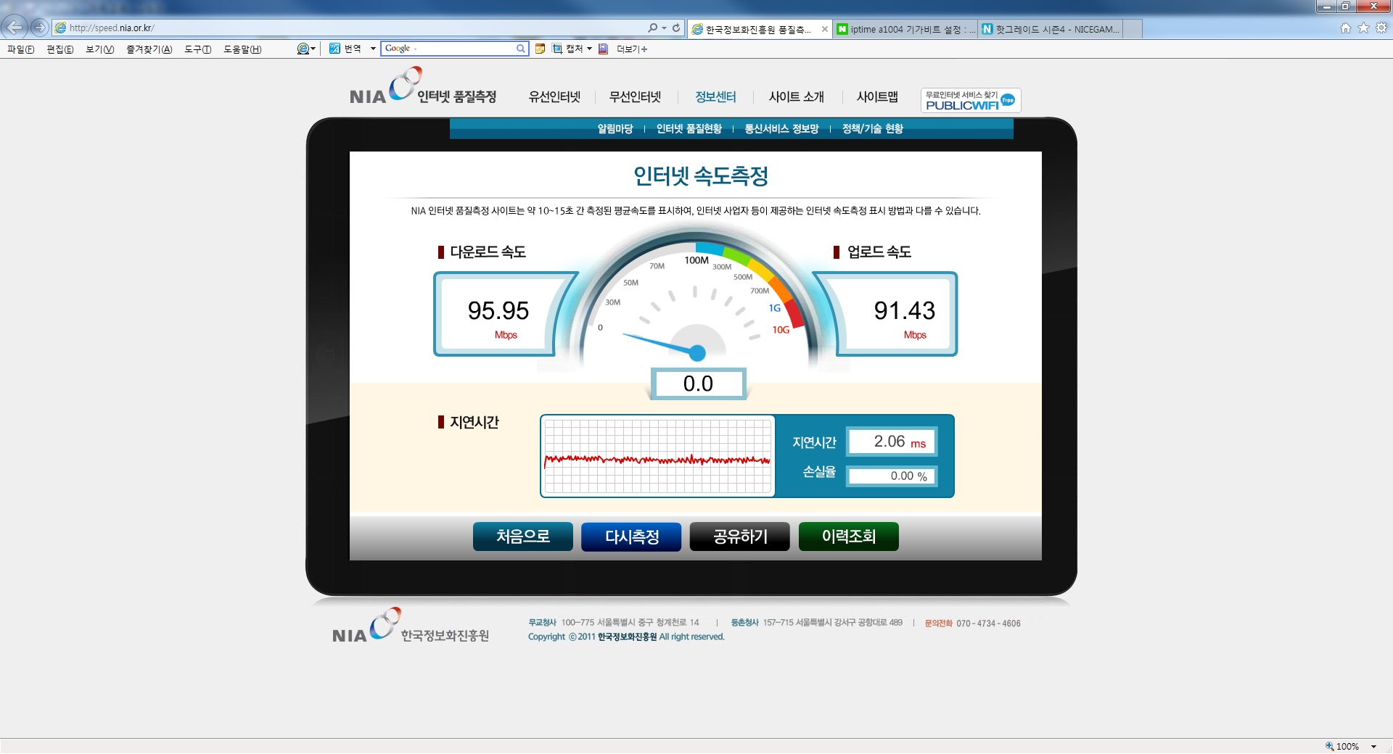The height and width of the screenshot is (754, 1393).
Task: Click the Google toolbar search magnifier icon
Action: pos(520,49)
